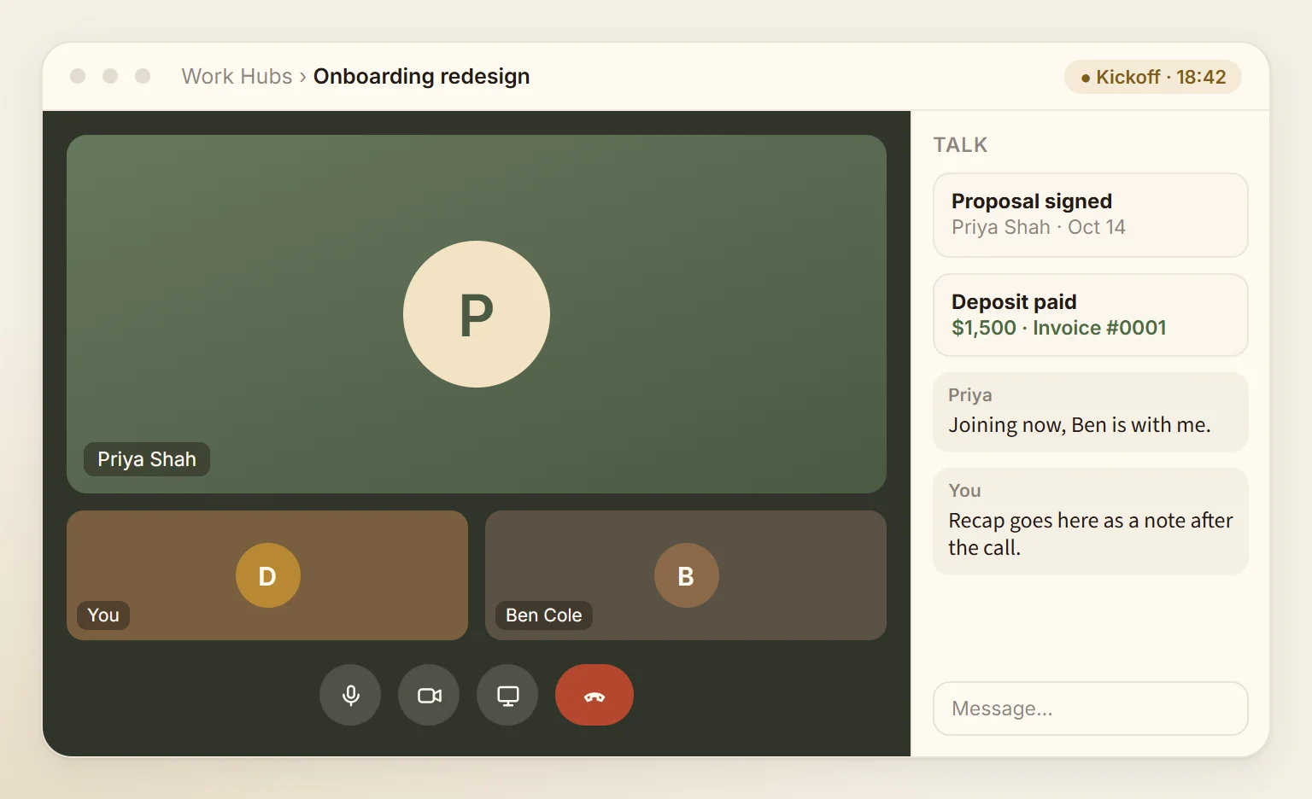Screen dimensions: 1312x799
Task: Select your message about the recap note
Action: pos(1091,522)
